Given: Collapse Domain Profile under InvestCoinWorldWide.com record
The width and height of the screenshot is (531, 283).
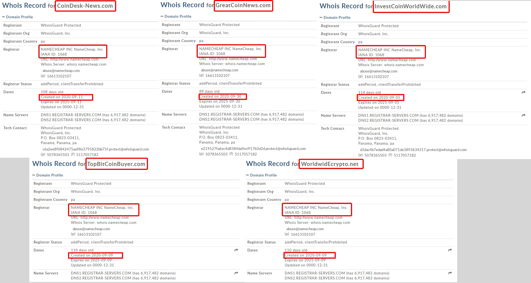Looking at the screenshot, I should [x=335, y=17].
